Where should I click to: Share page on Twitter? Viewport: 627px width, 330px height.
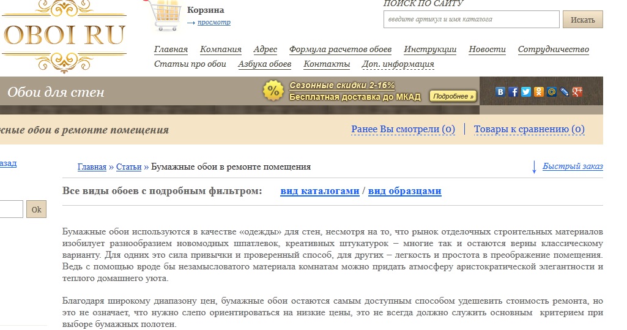(526, 92)
